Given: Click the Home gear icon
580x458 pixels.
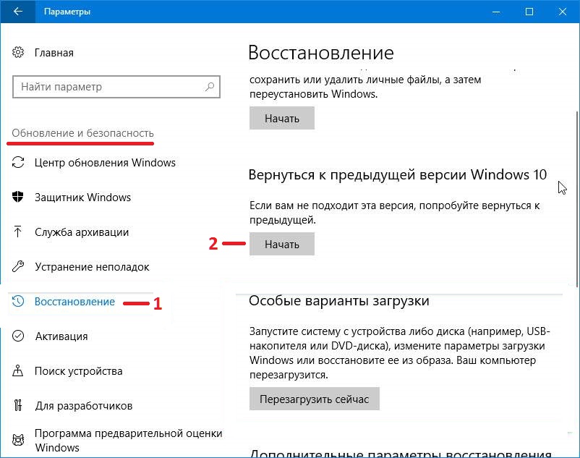Looking at the screenshot, I should click(x=18, y=52).
